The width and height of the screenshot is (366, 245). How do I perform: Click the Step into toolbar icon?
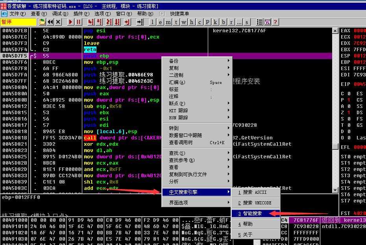click(x=91, y=22)
